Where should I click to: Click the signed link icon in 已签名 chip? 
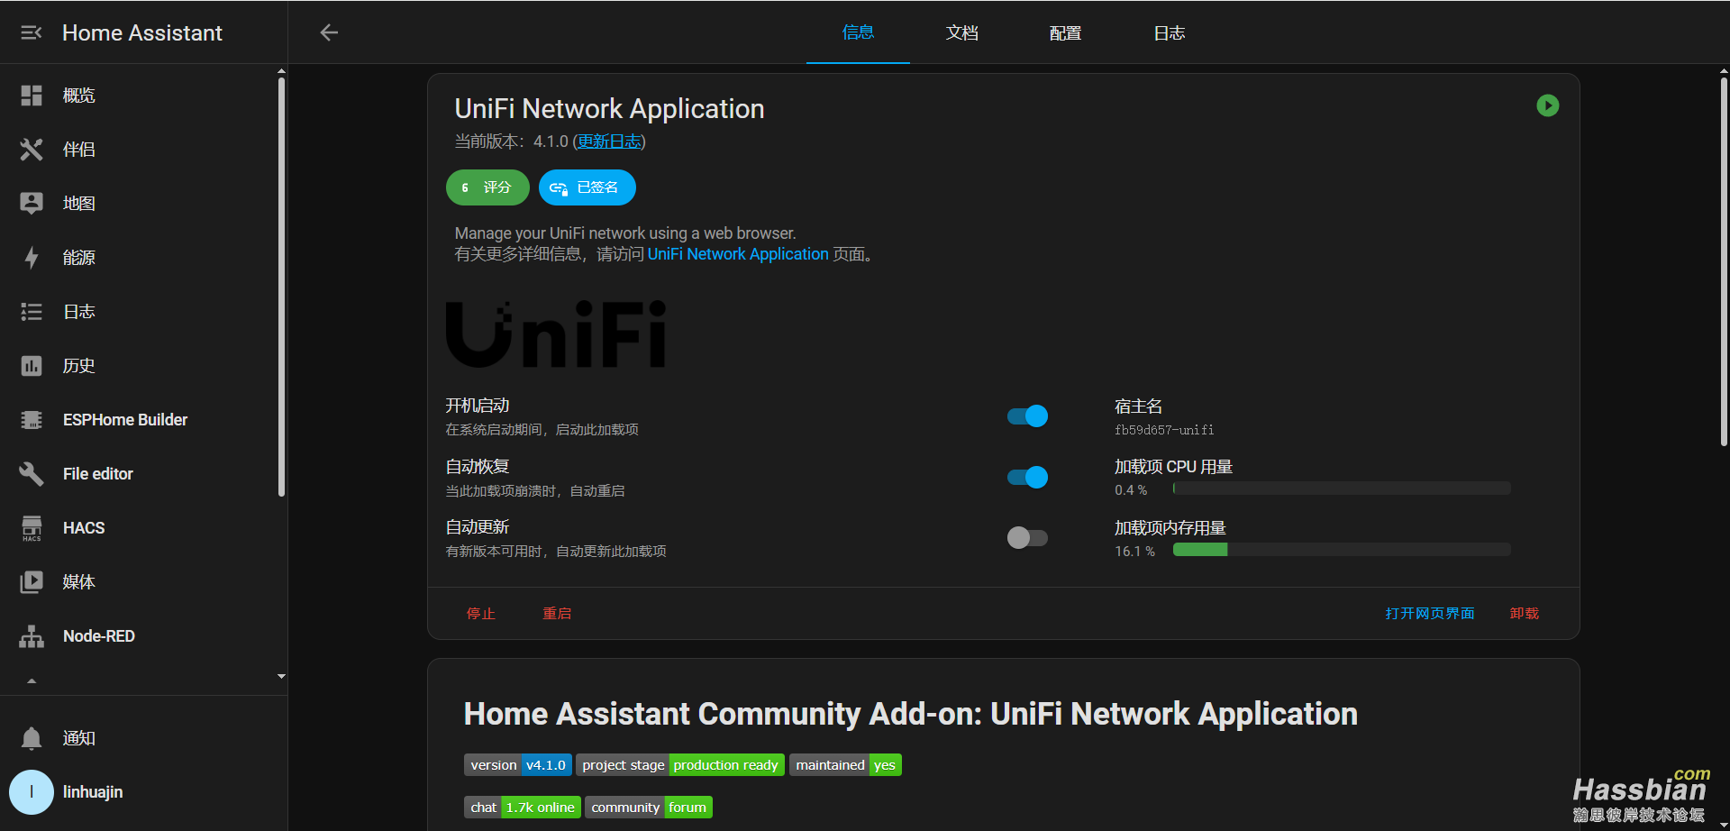pos(559,187)
